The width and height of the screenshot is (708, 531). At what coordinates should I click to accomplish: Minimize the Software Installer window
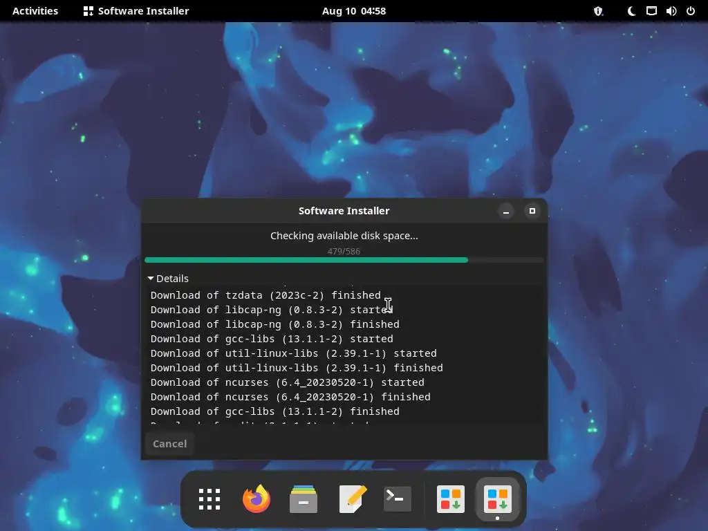(506, 212)
